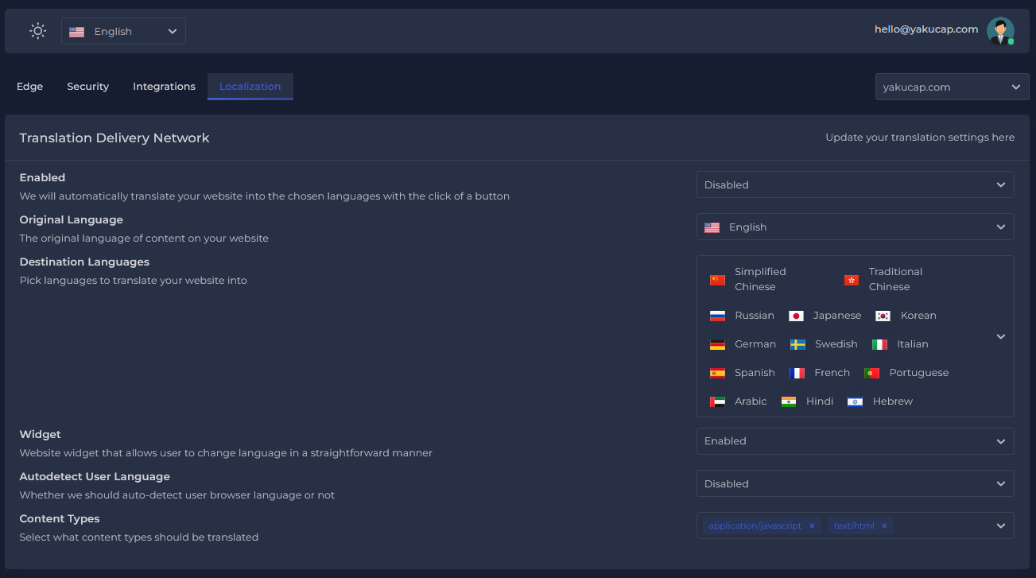Select the Localization tab
1036x578 pixels.
(250, 86)
